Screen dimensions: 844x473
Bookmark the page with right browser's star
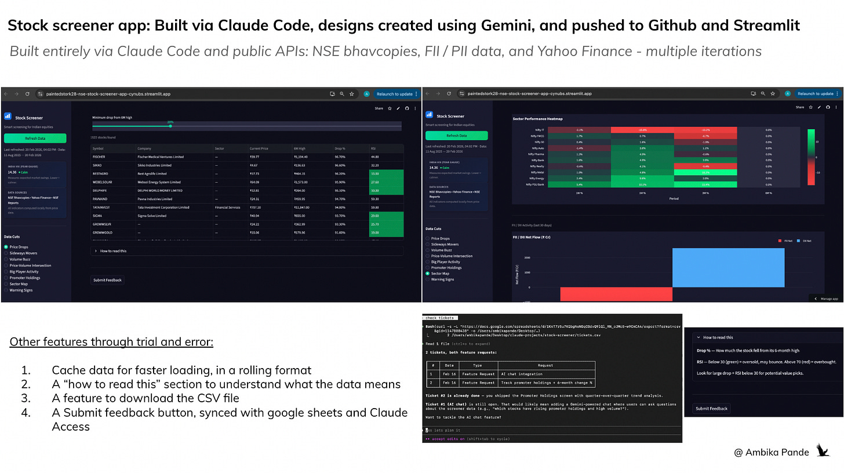(x=773, y=94)
